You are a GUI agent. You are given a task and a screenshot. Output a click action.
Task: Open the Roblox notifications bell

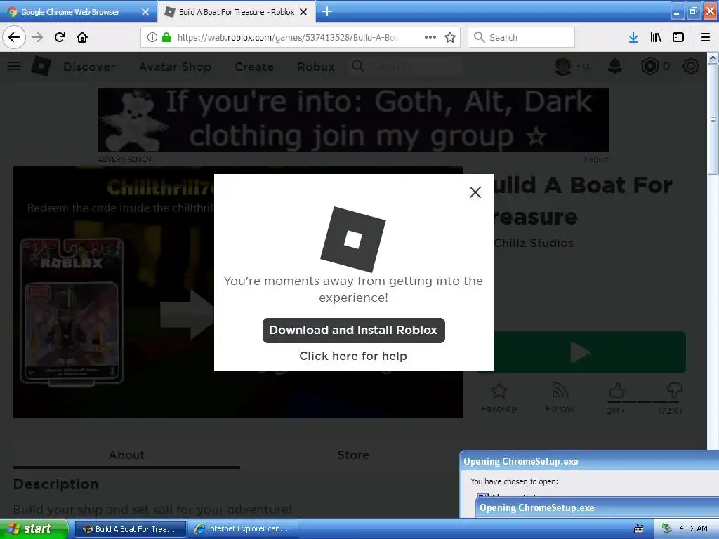pyautogui.click(x=615, y=67)
